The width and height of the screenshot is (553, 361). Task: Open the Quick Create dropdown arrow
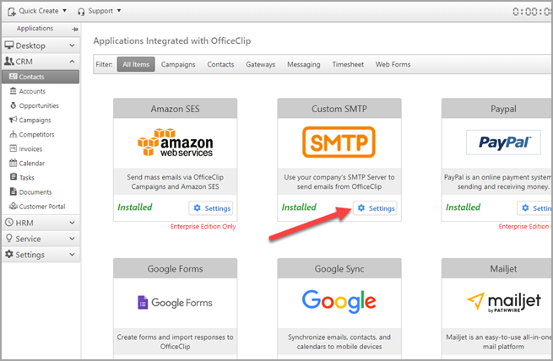pos(64,11)
